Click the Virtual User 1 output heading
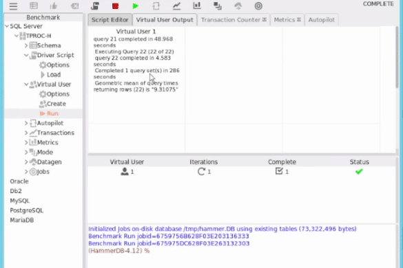Image resolution: width=403 pixels, height=268 pixels. click(x=136, y=32)
